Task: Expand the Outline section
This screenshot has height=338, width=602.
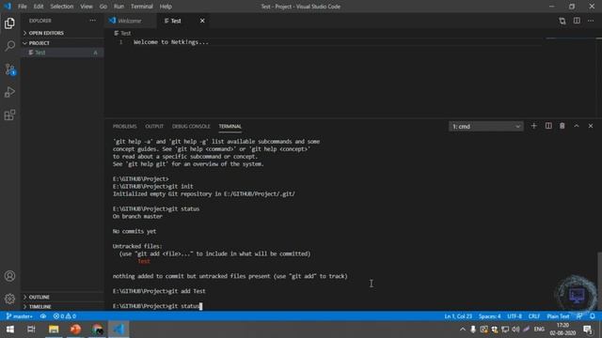Action: 62,297
